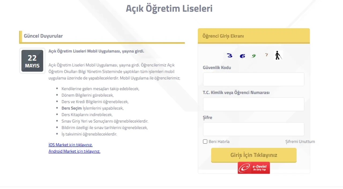The width and height of the screenshot is (343, 189).
Task: Open the Şifremi Unuttum link
Action: 300,142
